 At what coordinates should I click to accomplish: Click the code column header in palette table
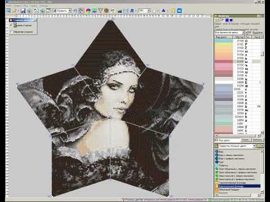tap(239, 37)
